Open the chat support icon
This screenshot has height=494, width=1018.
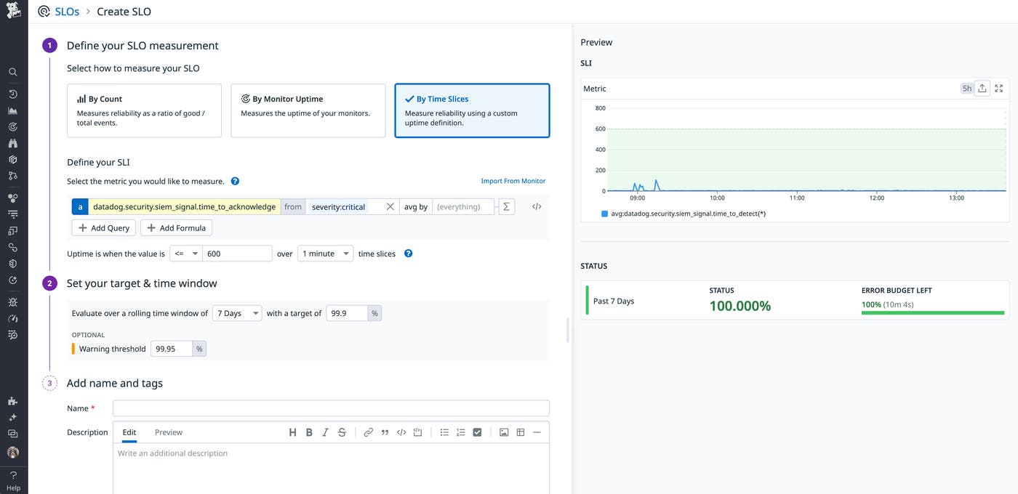13,434
